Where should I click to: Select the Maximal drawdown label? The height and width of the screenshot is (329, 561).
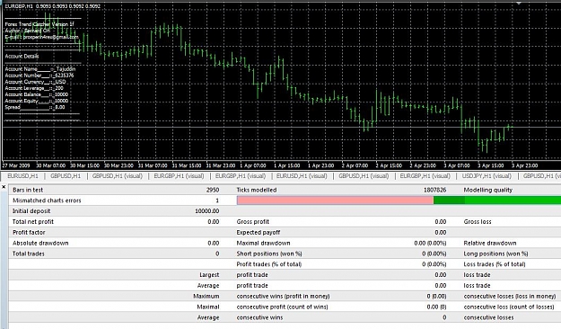click(x=263, y=243)
